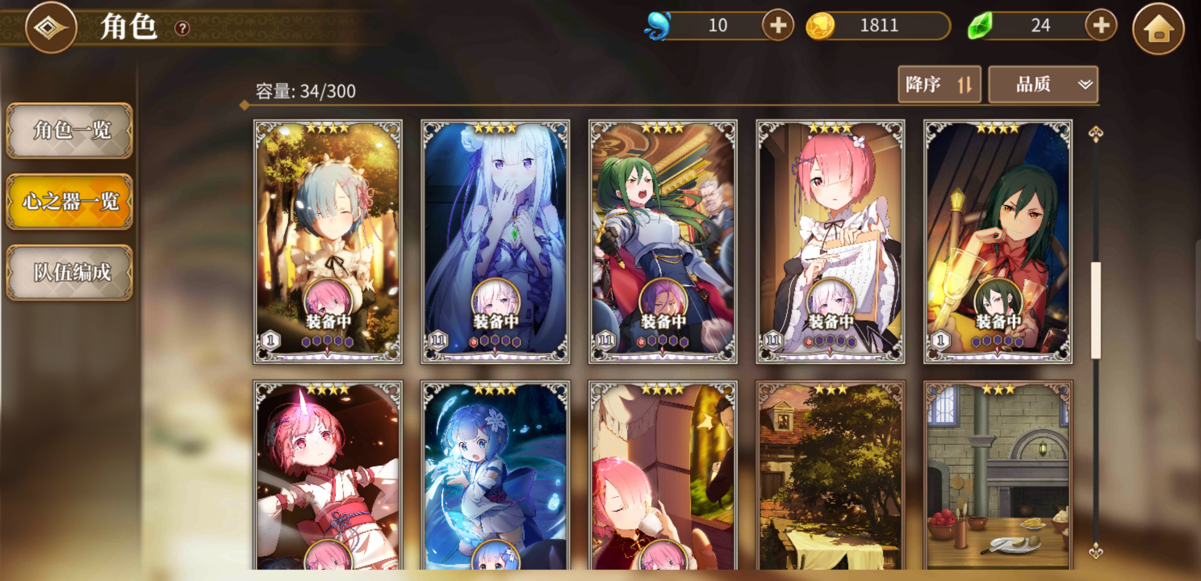The width and height of the screenshot is (1201, 581).
Task: Click the scrollbar bottom arrow ornament
Action: [x=1096, y=551]
